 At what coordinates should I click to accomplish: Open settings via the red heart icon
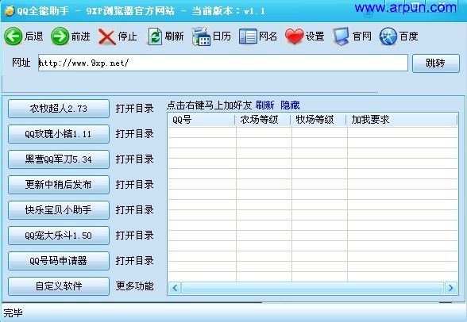tap(294, 36)
